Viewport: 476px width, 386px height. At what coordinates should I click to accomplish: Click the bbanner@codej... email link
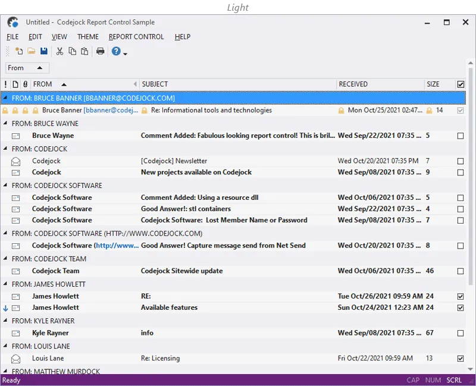pyautogui.click(x=111, y=110)
